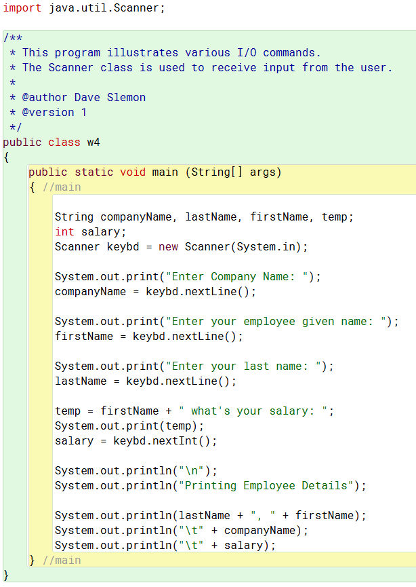Click the @version 1 comment line
Screen dimensions: 416x587
48,112
